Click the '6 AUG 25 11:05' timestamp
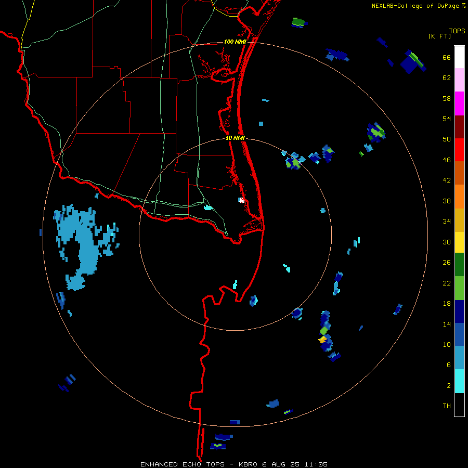The width and height of the screenshot is (468, 468). click(295, 464)
